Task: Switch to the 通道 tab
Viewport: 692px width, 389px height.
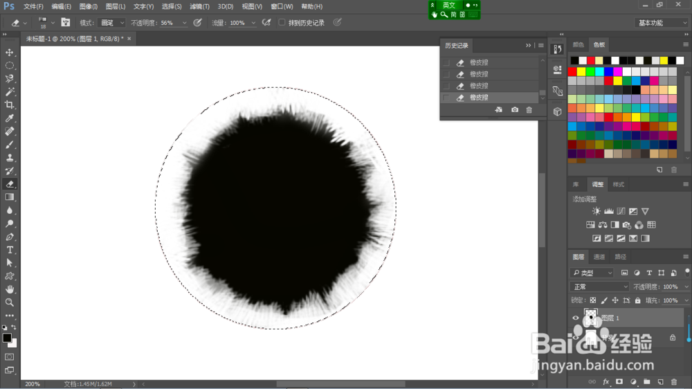Action: (x=599, y=257)
